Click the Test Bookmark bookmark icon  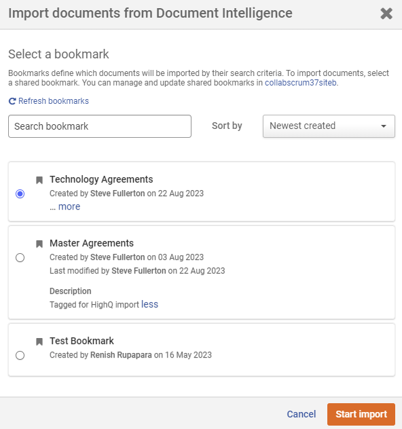pos(39,341)
